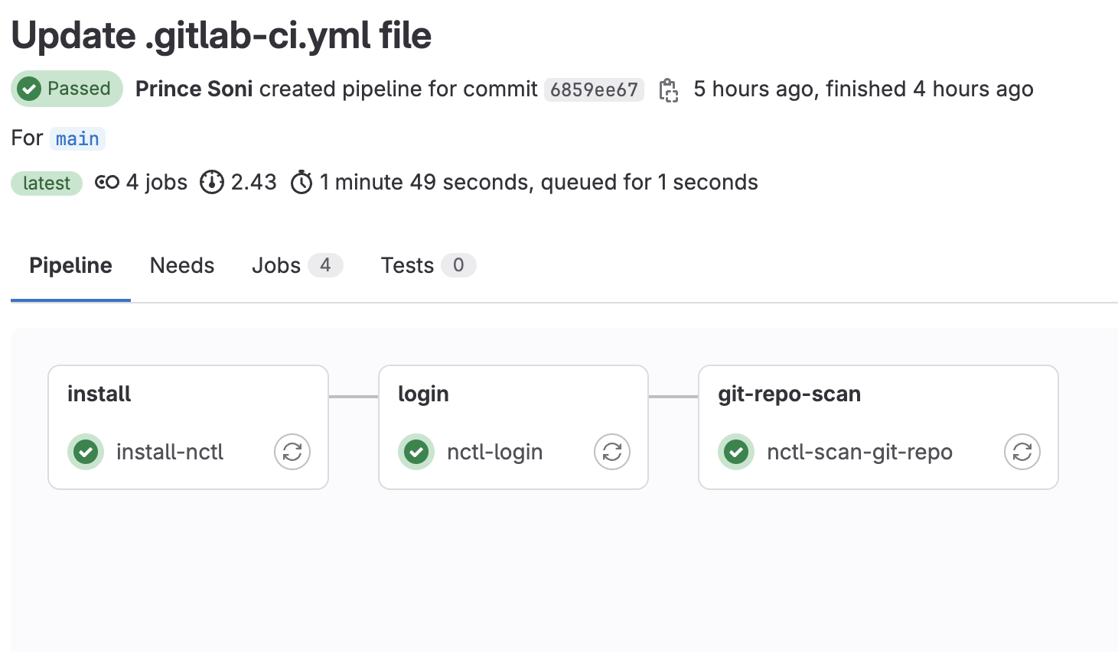Click the nctl-login passed status icon
The height and width of the screenshot is (652, 1118).
416,452
